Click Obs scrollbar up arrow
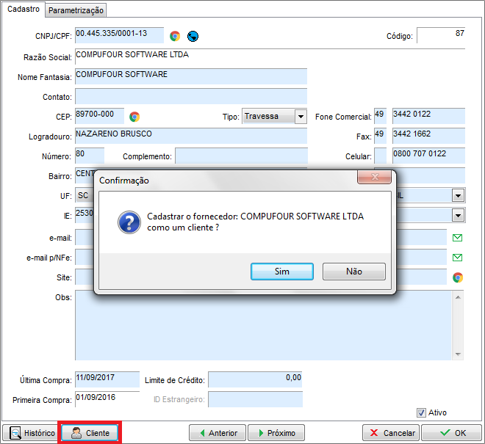The image size is (485, 444). coord(458,297)
